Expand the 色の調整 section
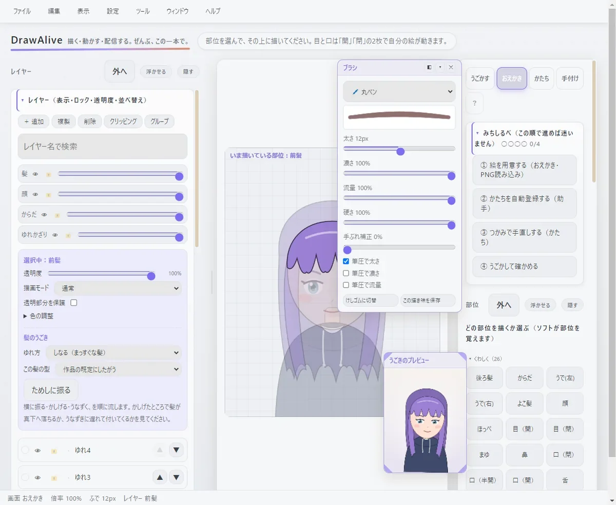Image resolution: width=616 pixels, height=505 pixels. (38, 316)
